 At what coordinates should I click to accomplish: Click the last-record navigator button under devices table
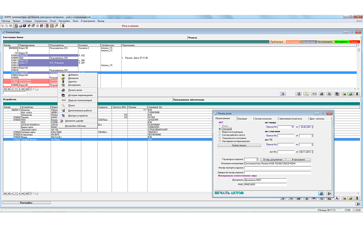(27, 193)
